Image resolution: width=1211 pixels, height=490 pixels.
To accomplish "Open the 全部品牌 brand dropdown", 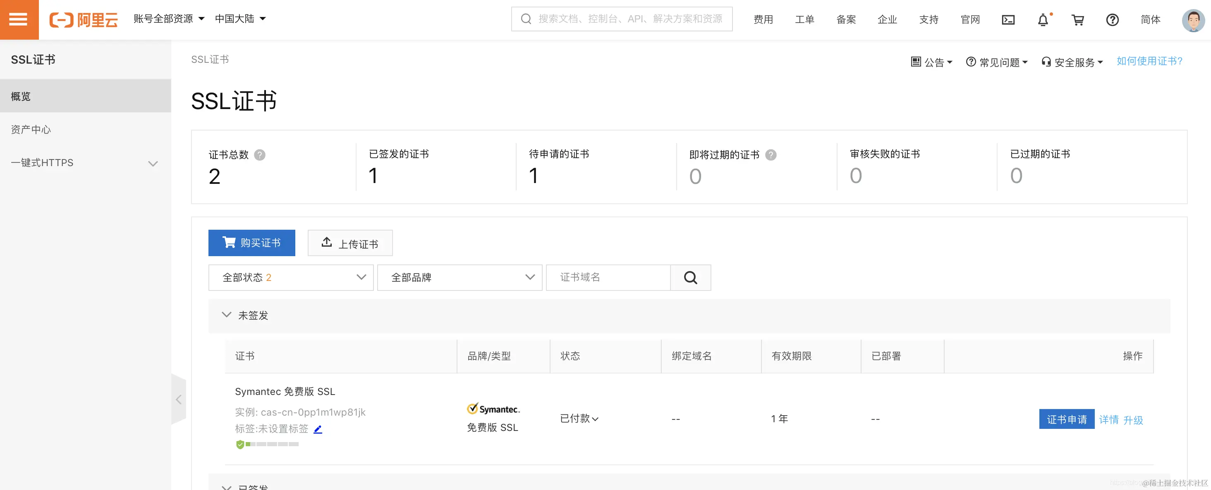I will (x=460, y=278).
